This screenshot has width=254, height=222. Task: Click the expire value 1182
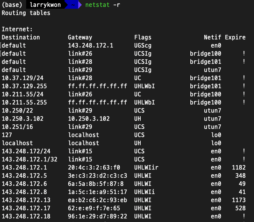(x=239, y=168)
